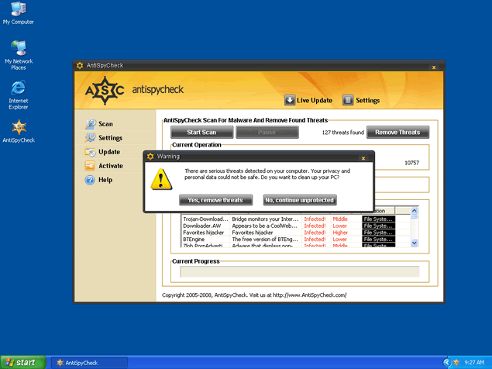Click the Live Update download icon
Image resolution: width=492 pixels, height=369 pixels.
pyautogui.click(x=289, y=100)
